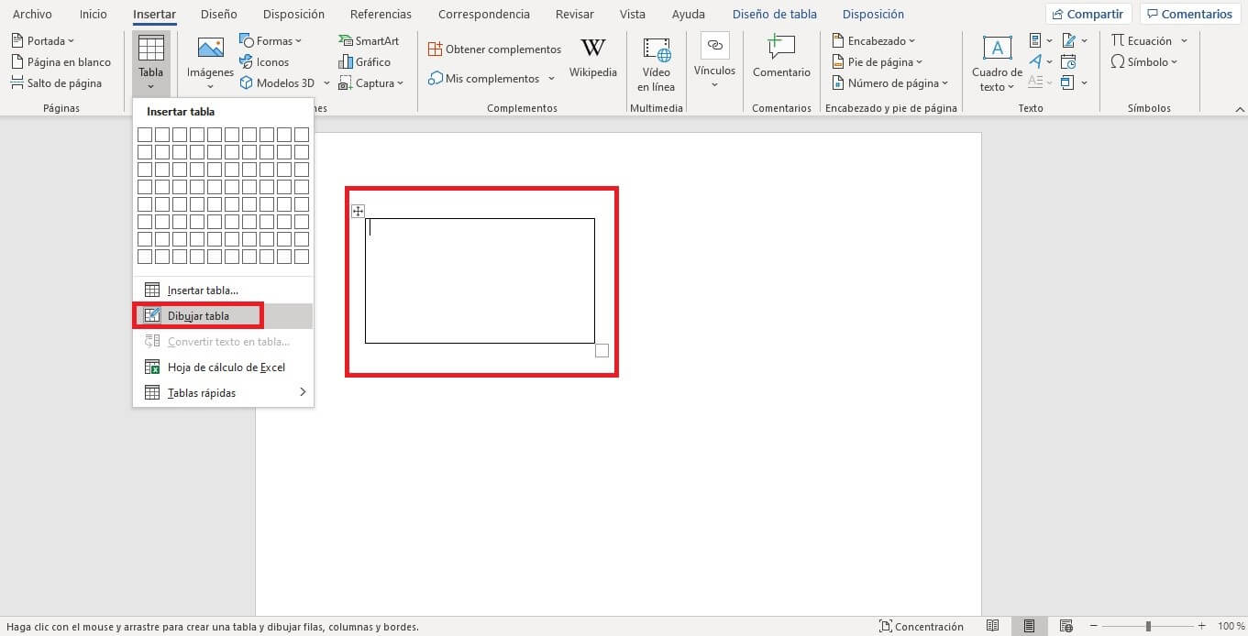Viewport: 1248px width, 636px height.
Task: Open the Diseño de tabla tab
Action: pos(774,14)
